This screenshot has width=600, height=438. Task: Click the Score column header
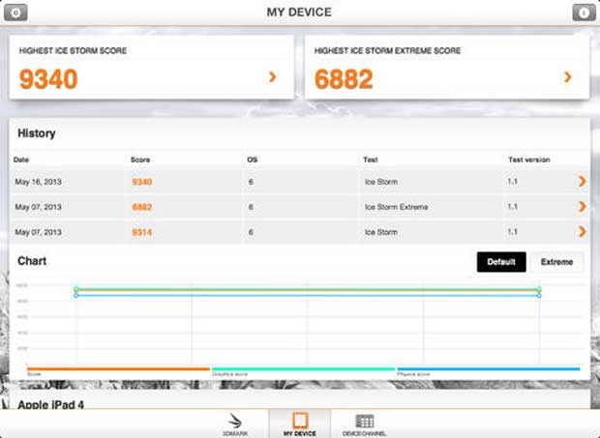(x=140, y=160)
